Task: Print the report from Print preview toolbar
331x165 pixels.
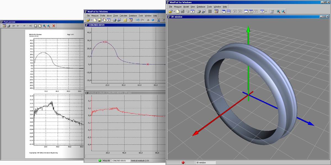Action: pyautogui.click(x=8, y=26)
